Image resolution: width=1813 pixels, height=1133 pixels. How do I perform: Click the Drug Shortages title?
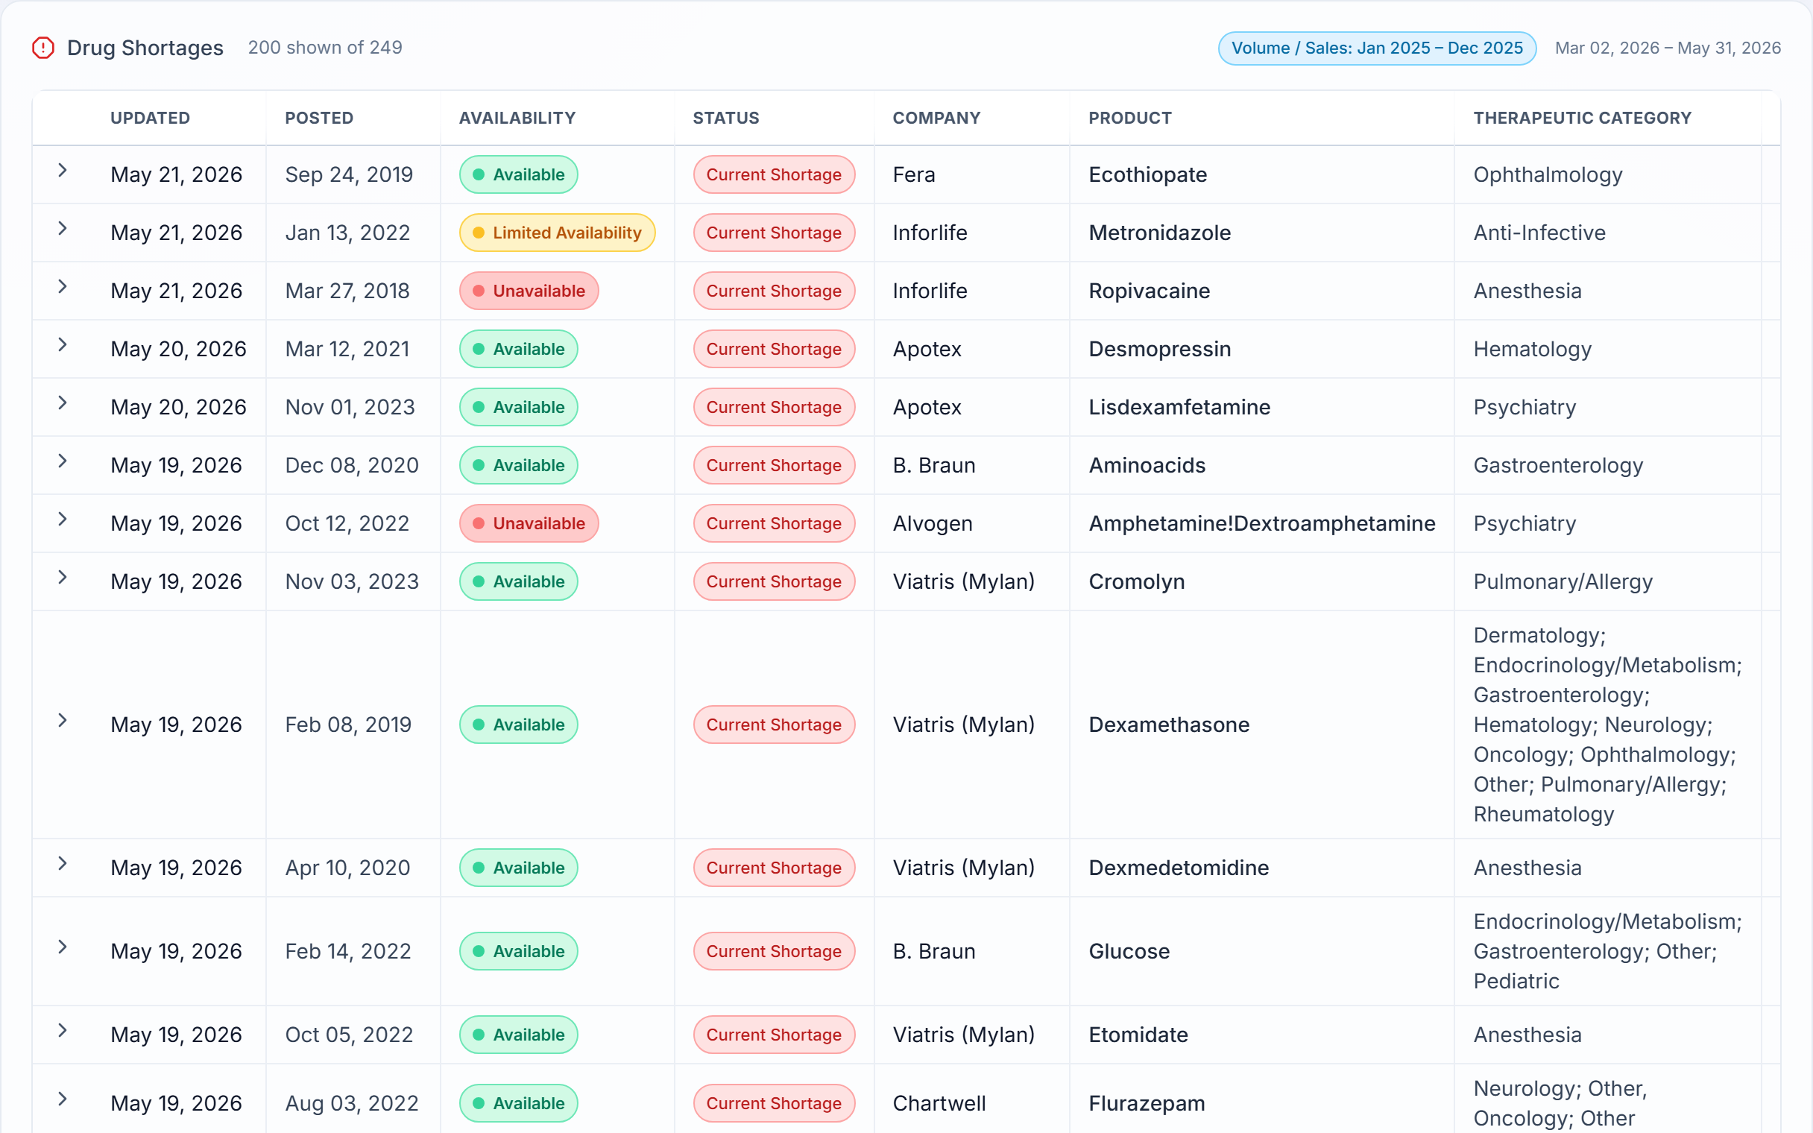(145, 48)
